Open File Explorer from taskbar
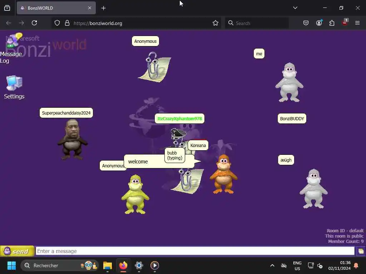Image resolution: width=366 pixels, height=274 pixels. [x=108, y=265]
